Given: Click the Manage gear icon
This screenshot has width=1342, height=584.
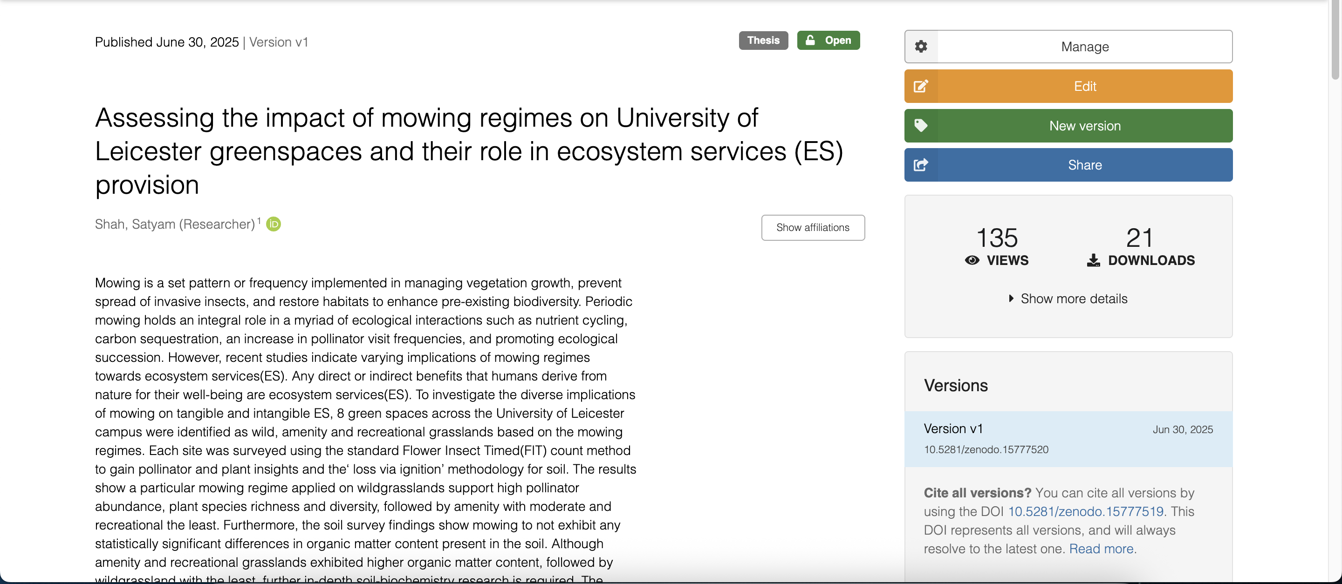Looking at the screenshot, I should (x=921, y=47).
